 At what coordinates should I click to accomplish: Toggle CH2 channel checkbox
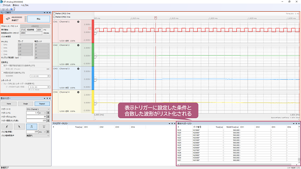(2, 48)
